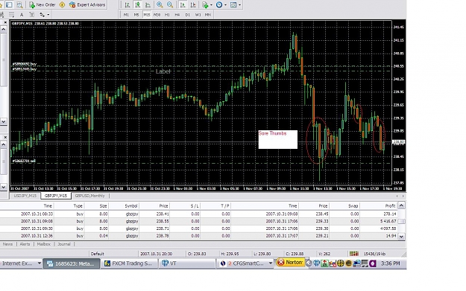Switch to D1 timeframe
466x291 pixels.
click(188, 15)
